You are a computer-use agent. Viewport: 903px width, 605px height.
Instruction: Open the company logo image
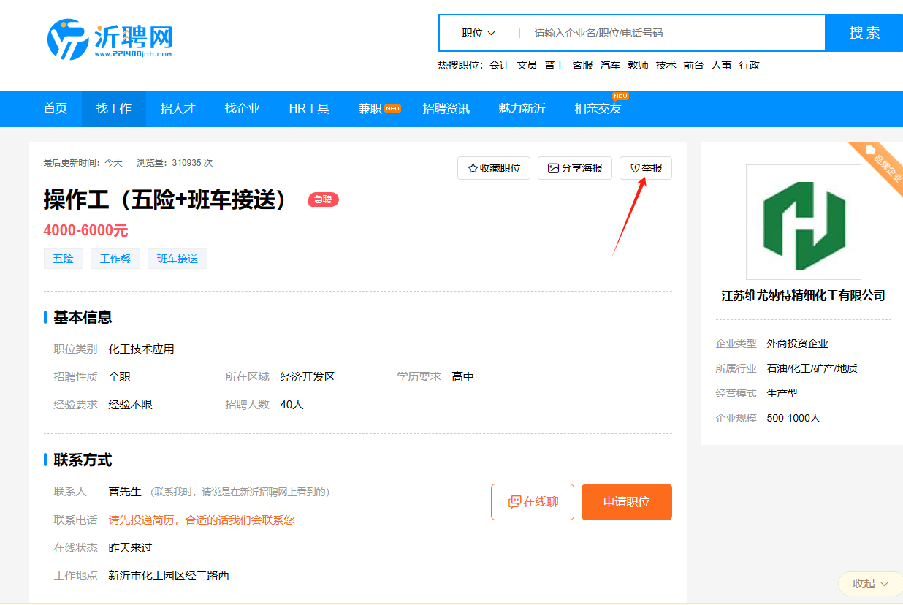click(x=803, y=222)
